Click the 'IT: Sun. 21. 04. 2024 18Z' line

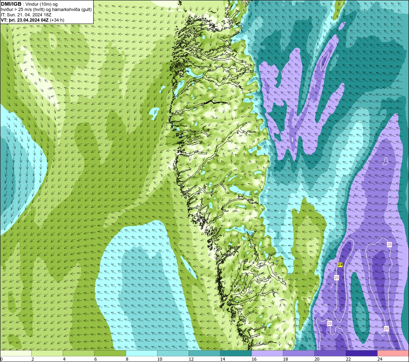26,15
